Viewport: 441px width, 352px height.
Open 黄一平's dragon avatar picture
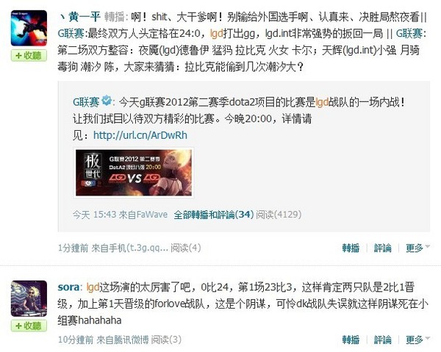point(29,28)
